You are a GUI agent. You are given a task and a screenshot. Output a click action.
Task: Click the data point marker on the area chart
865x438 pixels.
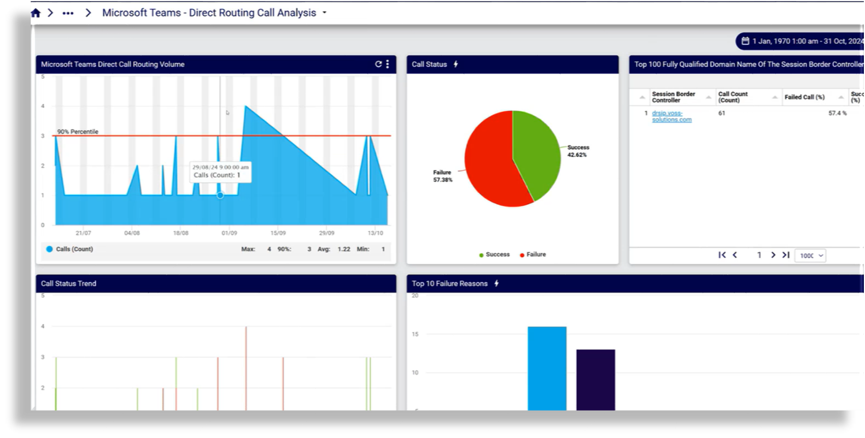pyautogui.click(x=220, y=195)
